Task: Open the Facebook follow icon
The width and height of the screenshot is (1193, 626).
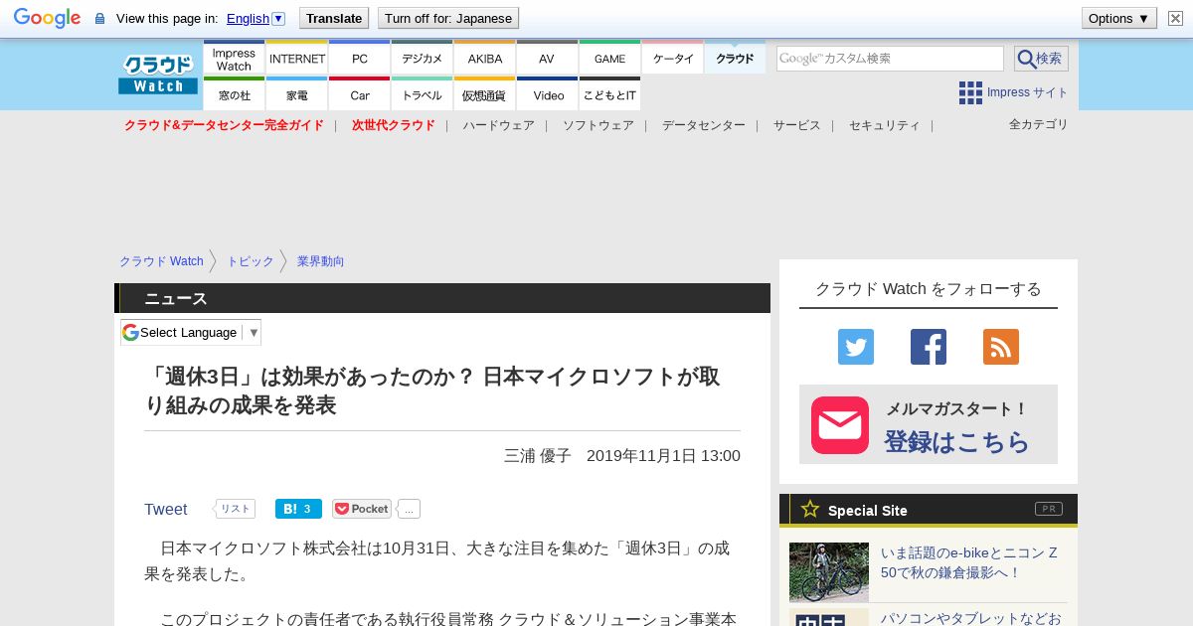Action: tap(929, 347)
